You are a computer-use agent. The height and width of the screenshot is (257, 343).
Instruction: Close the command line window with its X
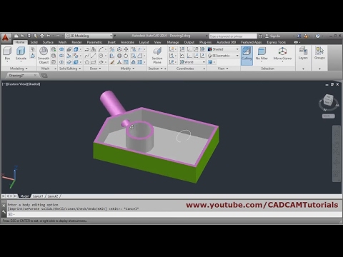(x=4, y=206)
